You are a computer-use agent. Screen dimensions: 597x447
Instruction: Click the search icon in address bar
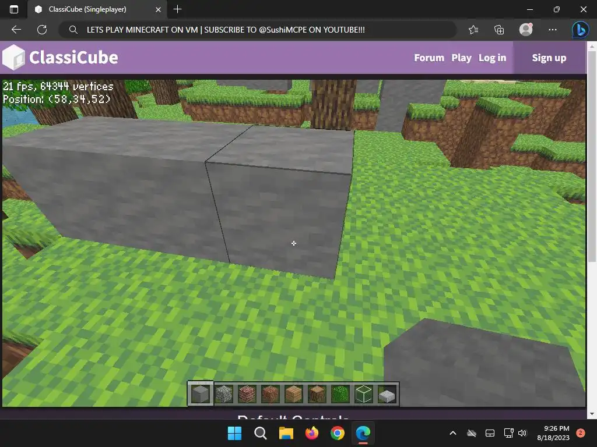click(73, 30)
